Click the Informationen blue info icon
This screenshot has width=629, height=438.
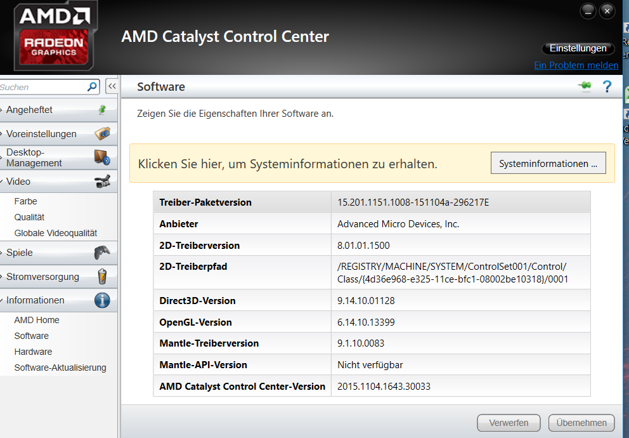[x=102, y=300]
